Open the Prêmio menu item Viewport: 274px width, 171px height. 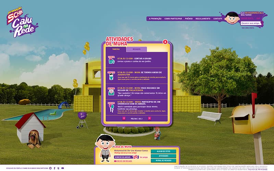click(x=189, y=18)
